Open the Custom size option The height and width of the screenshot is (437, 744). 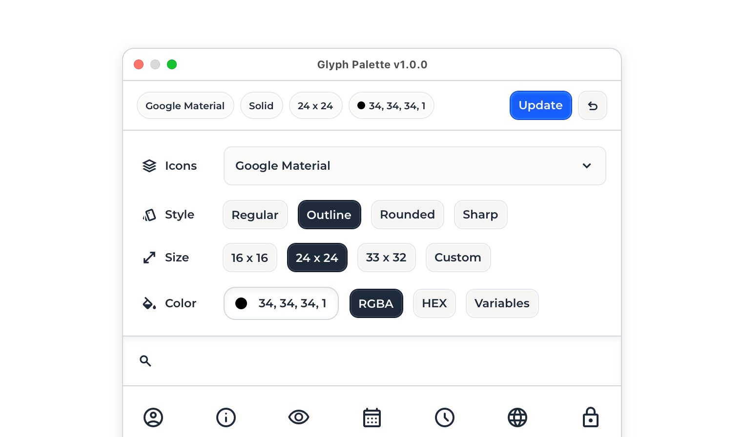point(458,258)
